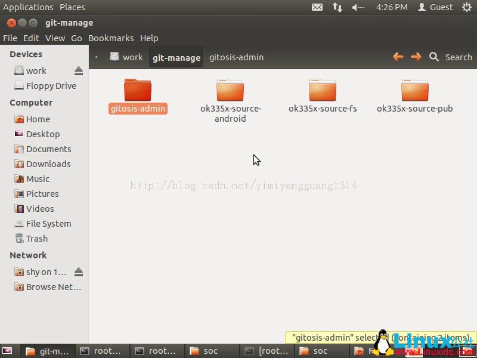
Task: Toggle the git-manage window in the taskbar
Action: coord(48,351)
